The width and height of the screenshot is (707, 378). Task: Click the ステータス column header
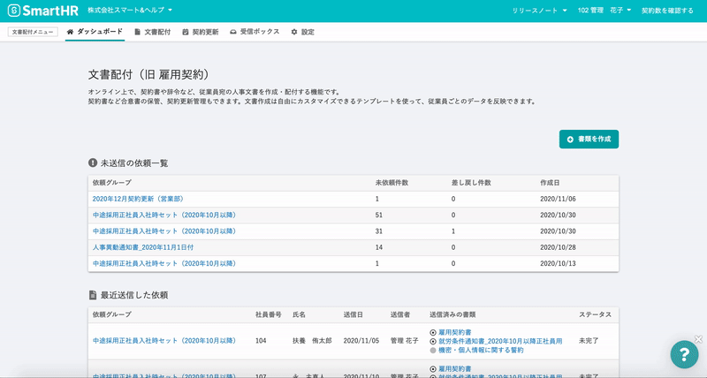click(x=595, y=314)
